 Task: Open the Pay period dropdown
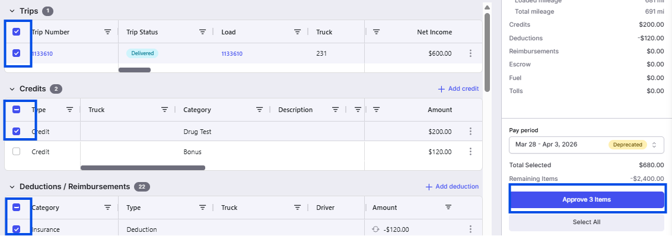[x=586, y=145]
